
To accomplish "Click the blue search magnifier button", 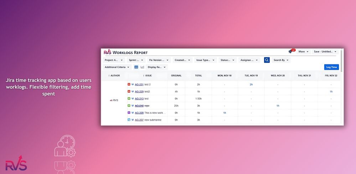I will 267,60.
